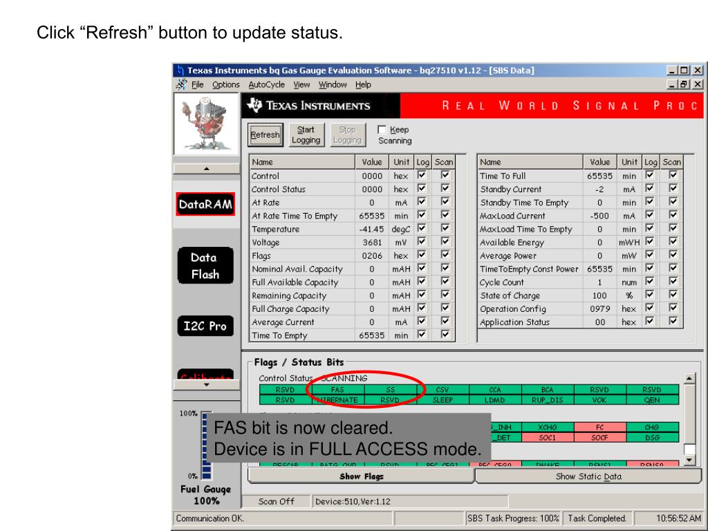Click the BCA status bit
This screenshot has width=708, height=531.
(x=548, y=390)
